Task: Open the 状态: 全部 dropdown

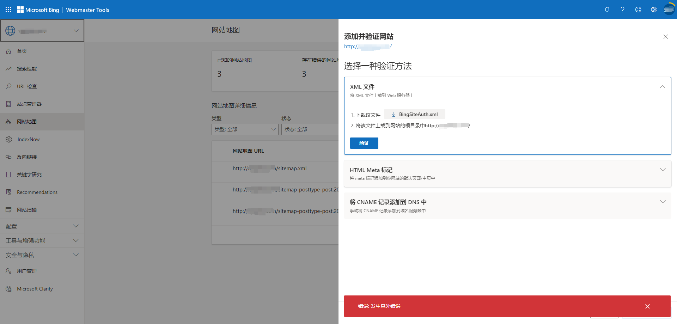Action: (x=310, y=129)
